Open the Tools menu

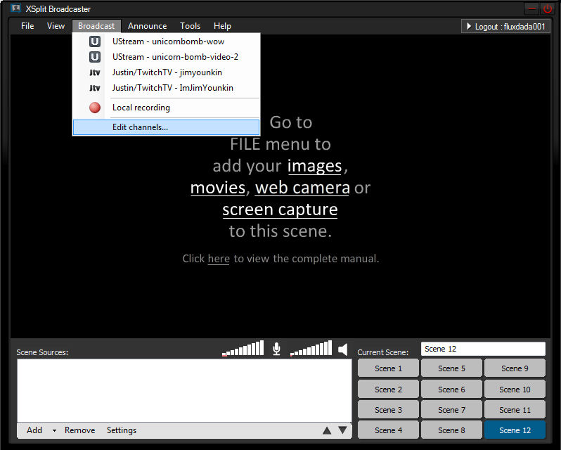(190, 26)
